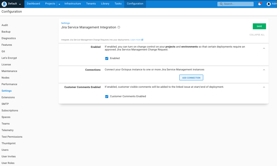This screenshot has width=277, height=166.
Task: Open the Tenants menu item
Action: pos(91,4)
